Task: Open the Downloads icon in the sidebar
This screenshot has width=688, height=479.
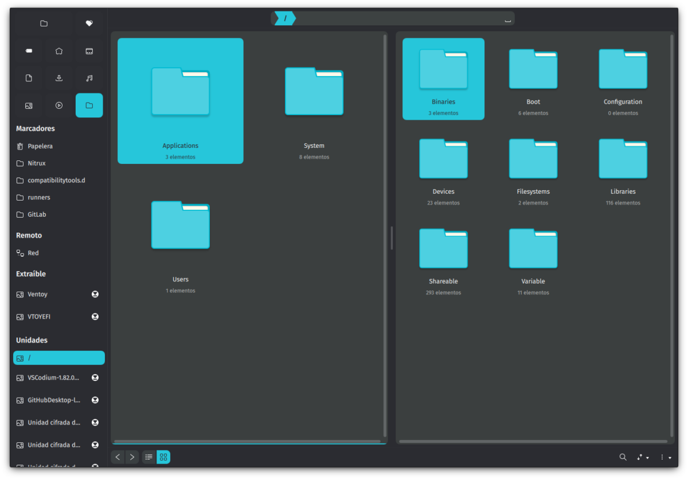Action: 58,78
